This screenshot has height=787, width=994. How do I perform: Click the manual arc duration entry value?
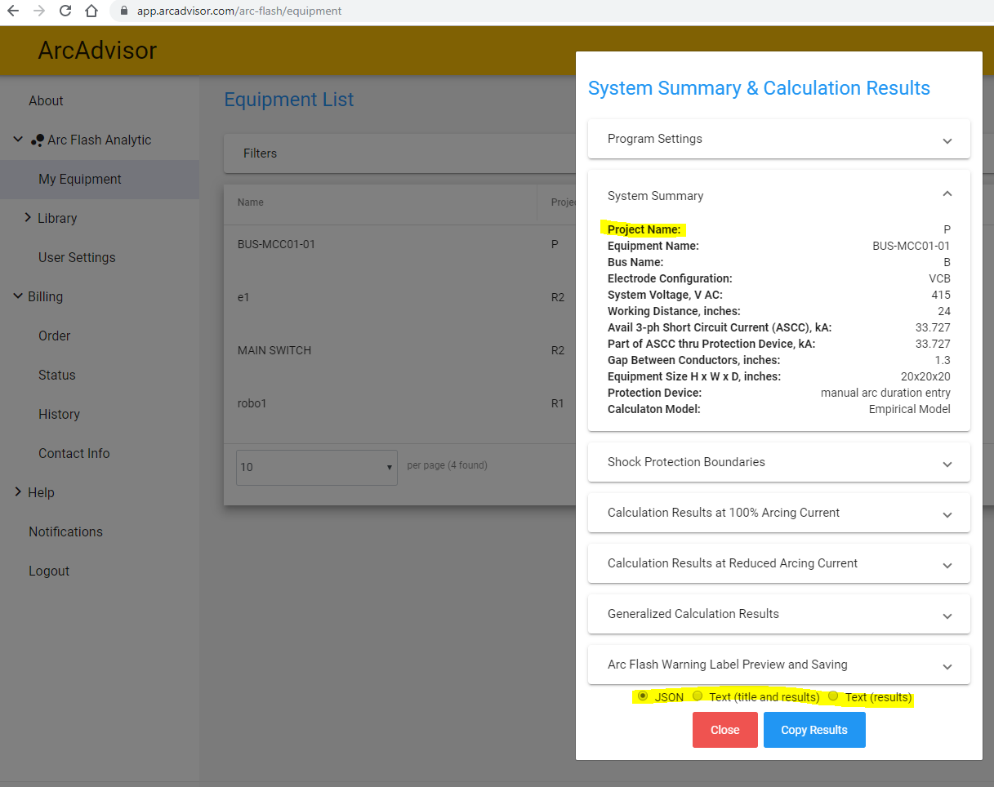pos(885,393)
